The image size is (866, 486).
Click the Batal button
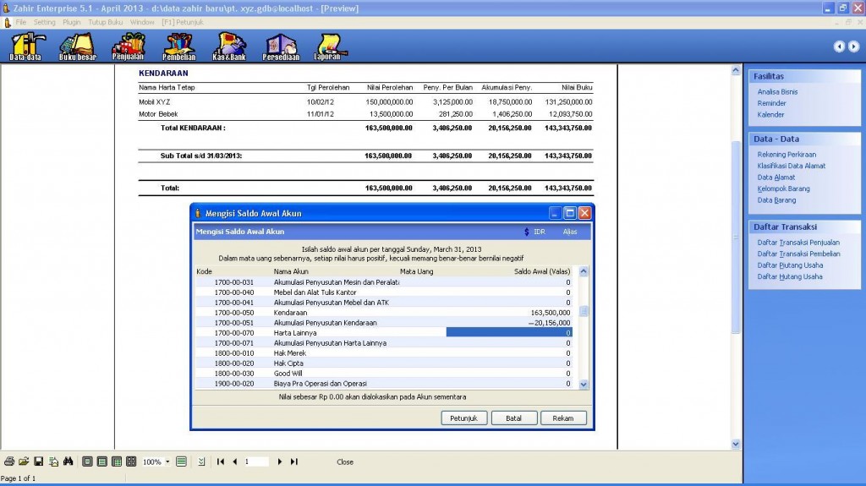click(x=513, y=418)
